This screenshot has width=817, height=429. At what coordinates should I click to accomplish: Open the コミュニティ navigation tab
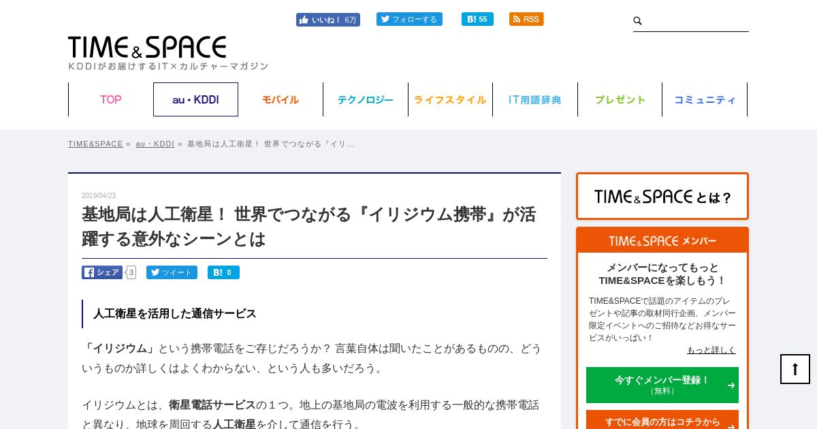pos(705,99)
